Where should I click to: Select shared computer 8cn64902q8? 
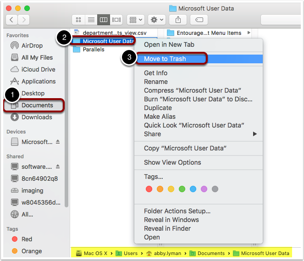coord(39,178)
